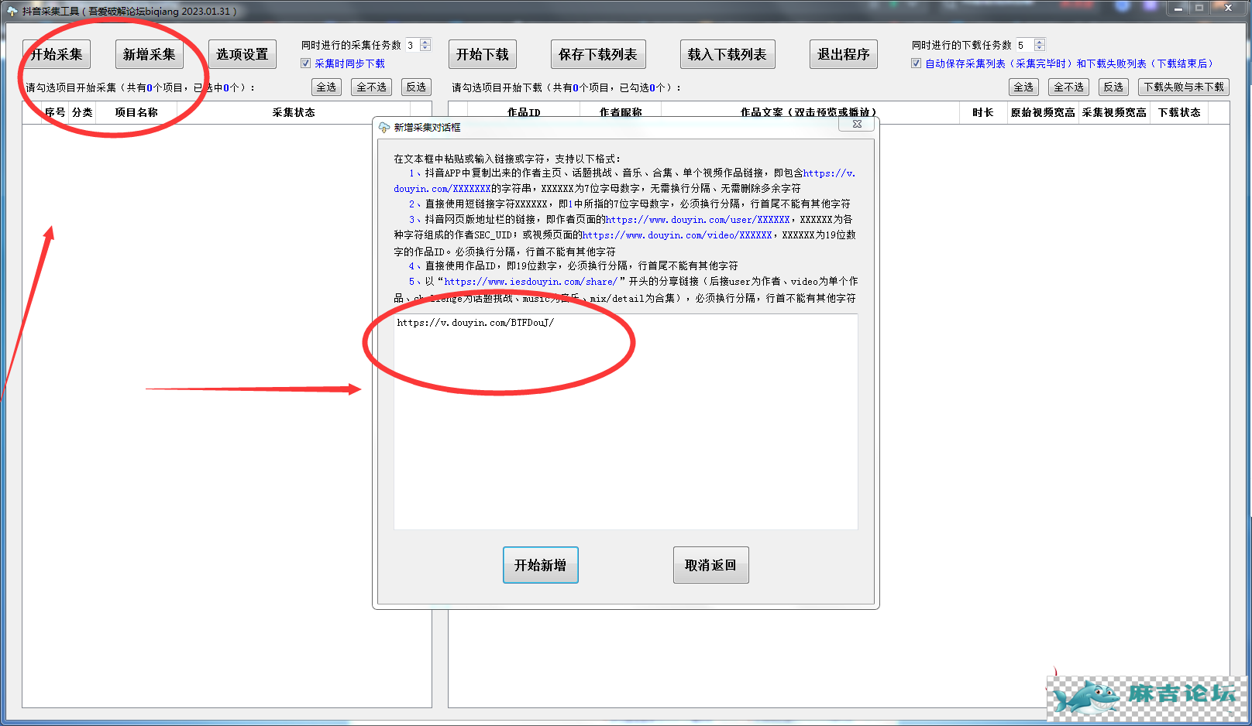Viewport: 1252px width, 726px height.
Task: Click the 新增采集 button
Action: (150, 54)
